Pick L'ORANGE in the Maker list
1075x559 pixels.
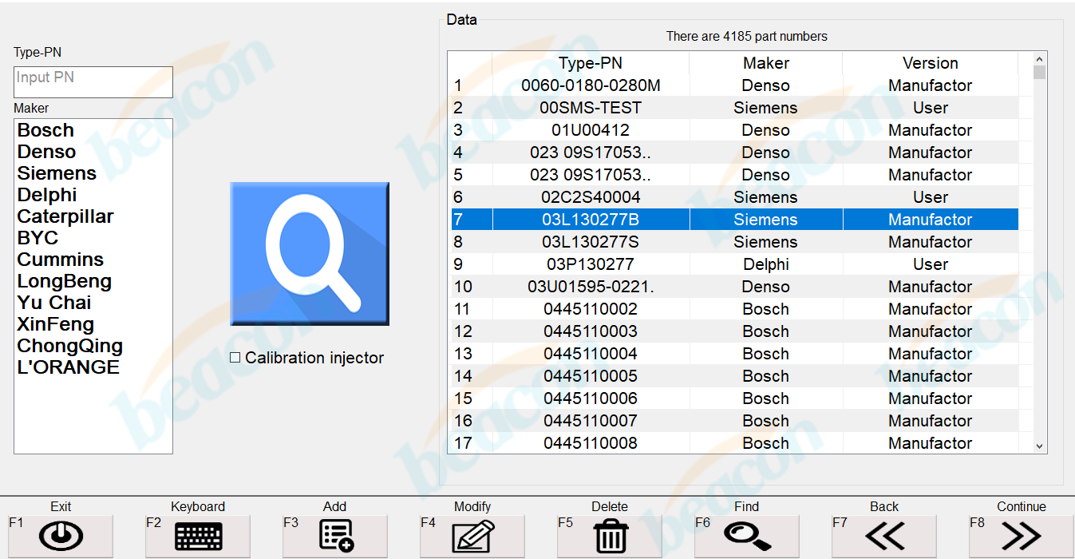coord(69,367)
